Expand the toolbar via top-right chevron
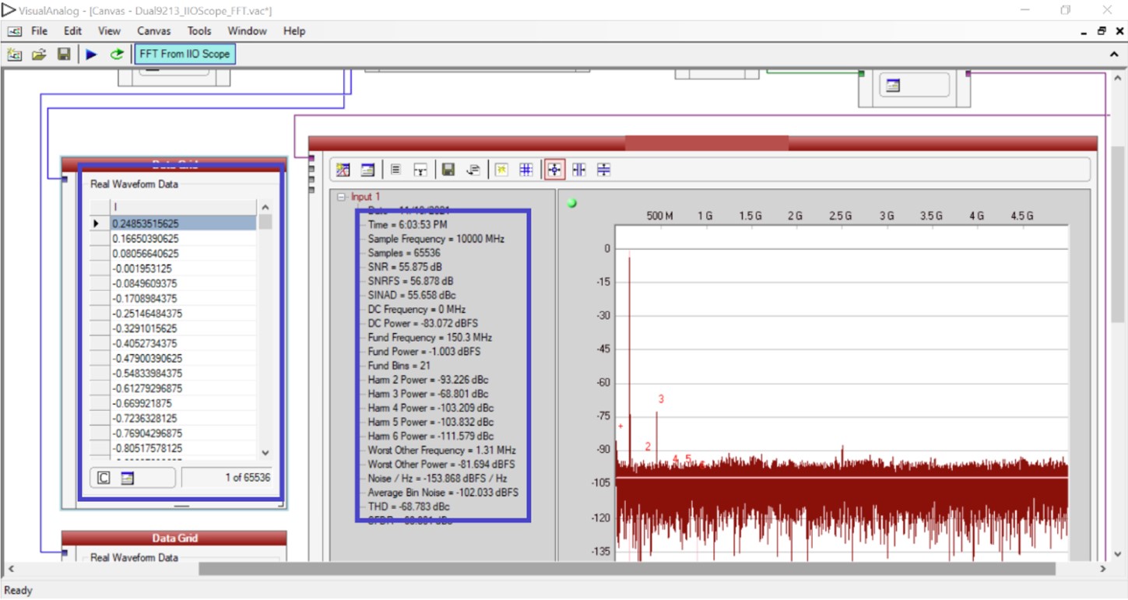This screenshot has height=600, width=1128. 1116,54
